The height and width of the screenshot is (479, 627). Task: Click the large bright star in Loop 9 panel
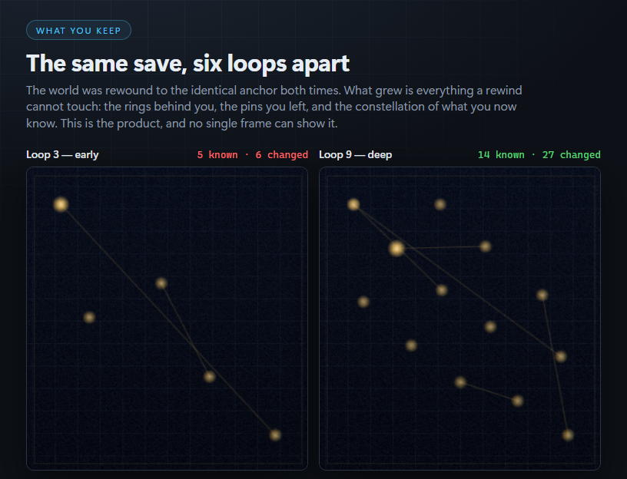pos(396,249)
